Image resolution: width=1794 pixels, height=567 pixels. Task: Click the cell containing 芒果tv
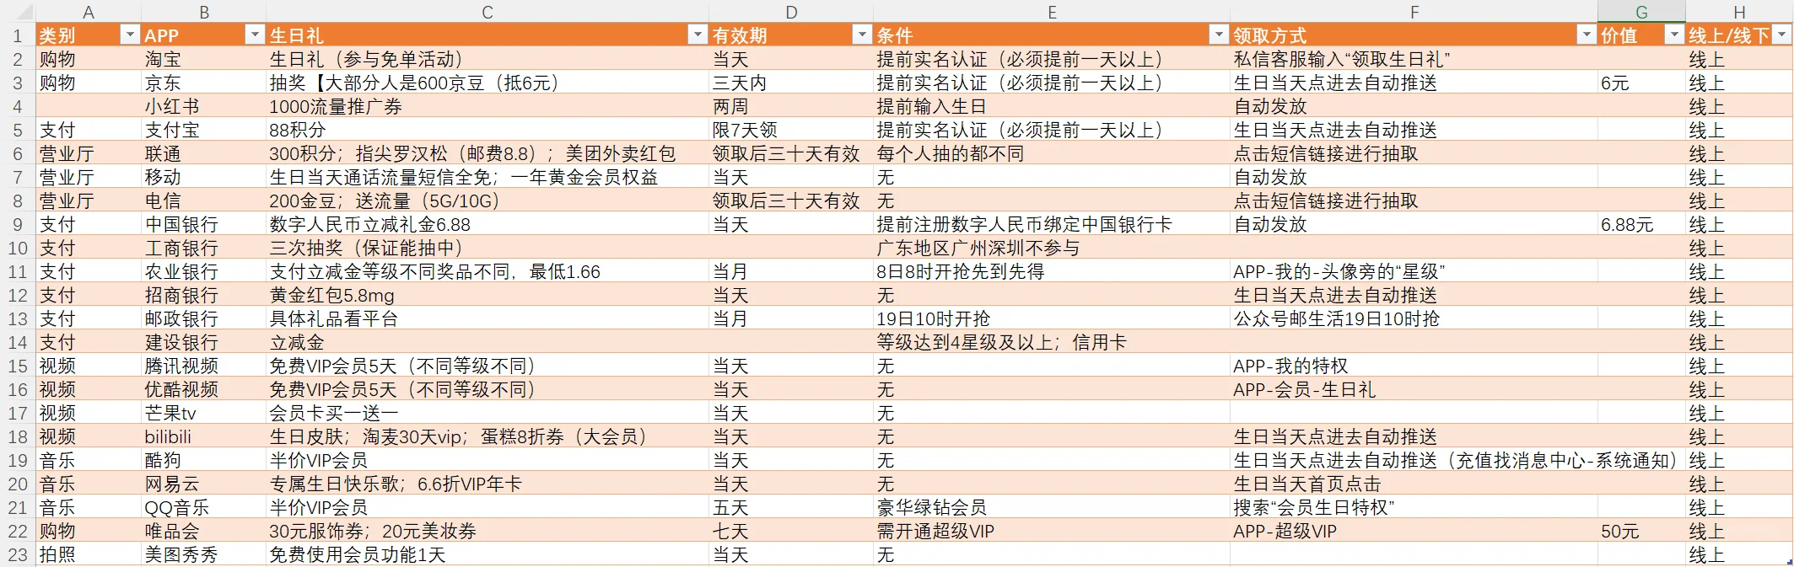coord(203,413)
